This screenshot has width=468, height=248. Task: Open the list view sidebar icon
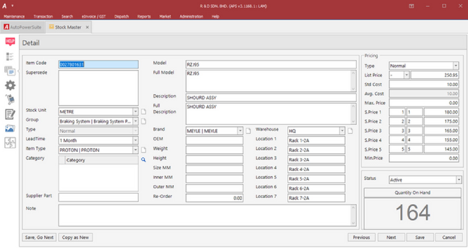pos(10,57)
